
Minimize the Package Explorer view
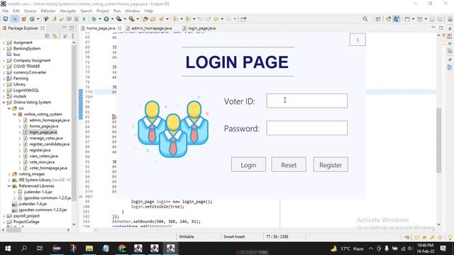pos(65,28)
